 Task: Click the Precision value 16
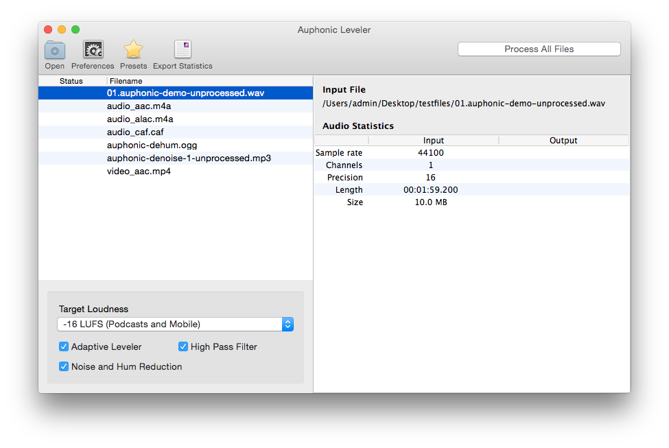coord(431,178)
